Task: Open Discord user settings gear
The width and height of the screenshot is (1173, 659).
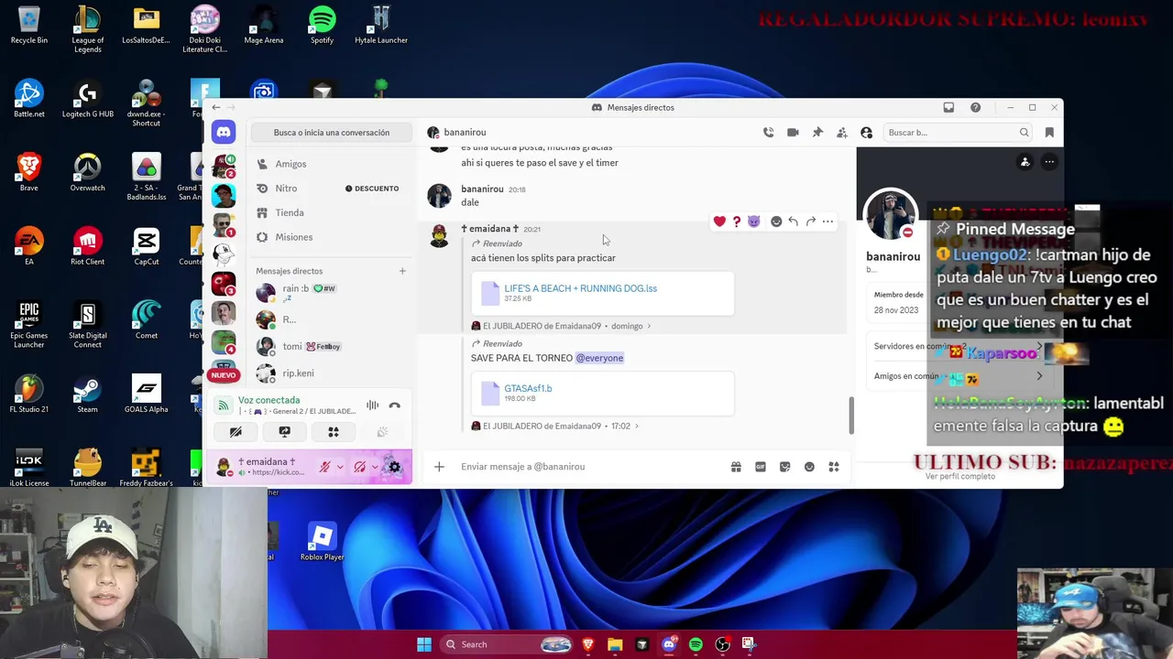Action: click(x=395, y=467)
